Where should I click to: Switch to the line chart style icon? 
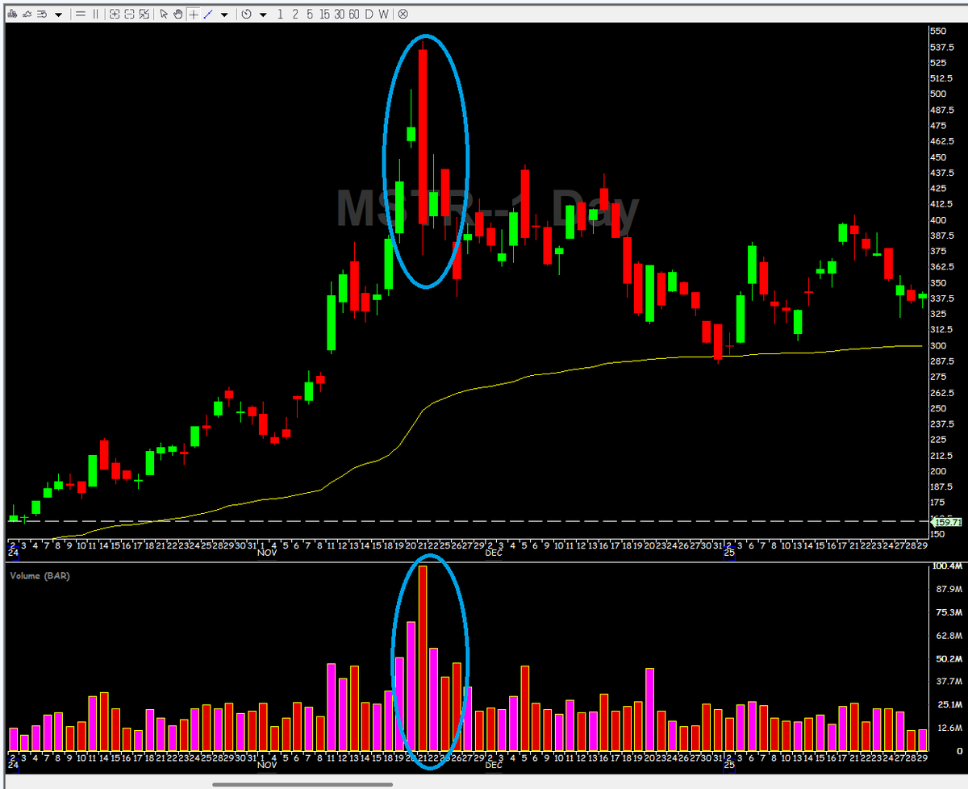click(27, 14)
